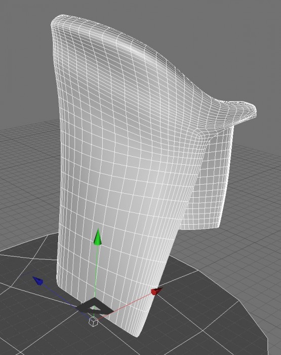Click the blue Z-axis arrow handle
Viewport: 281px width, 355px height.
pyautogui.click(x=38, y=281)
